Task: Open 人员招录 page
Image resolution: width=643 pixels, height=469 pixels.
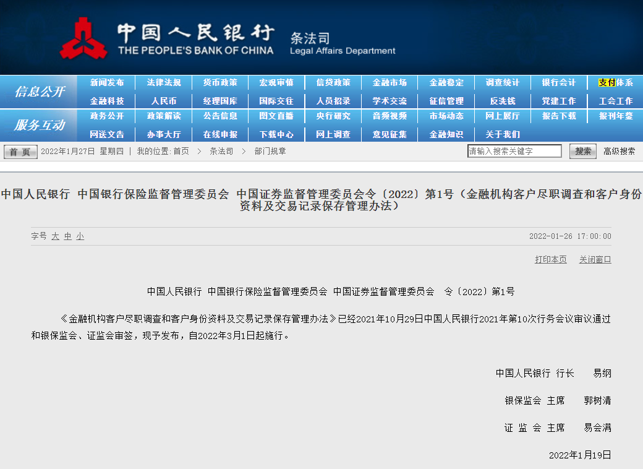Action: coord(333,101)
